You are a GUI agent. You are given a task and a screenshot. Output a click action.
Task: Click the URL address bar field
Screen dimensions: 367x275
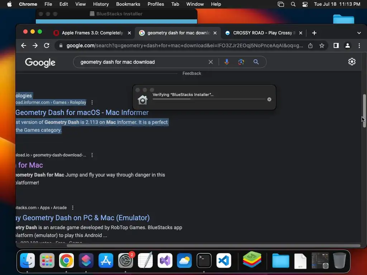pyautogui.click(x=185, y=45)
